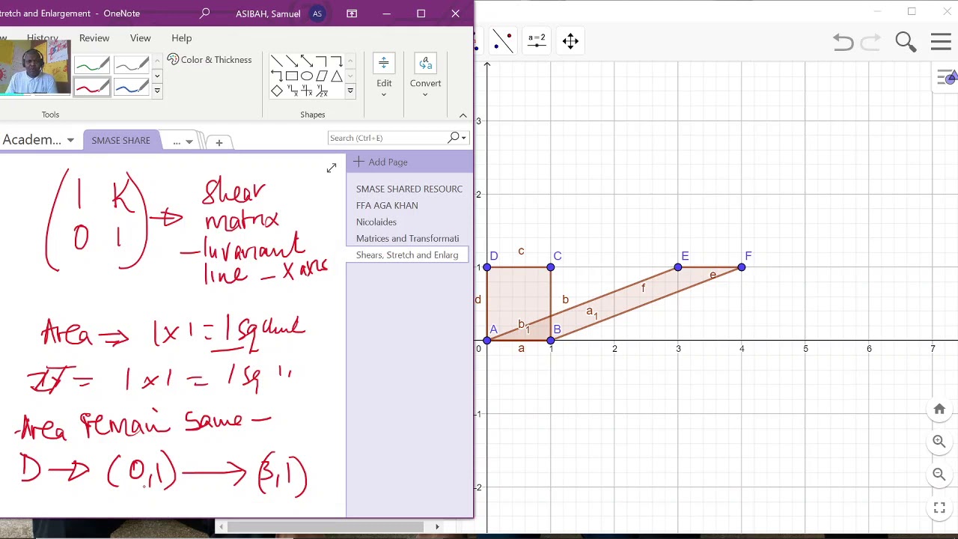
Task: Toggle GeoGebra style bar
Action: [948, 77]
